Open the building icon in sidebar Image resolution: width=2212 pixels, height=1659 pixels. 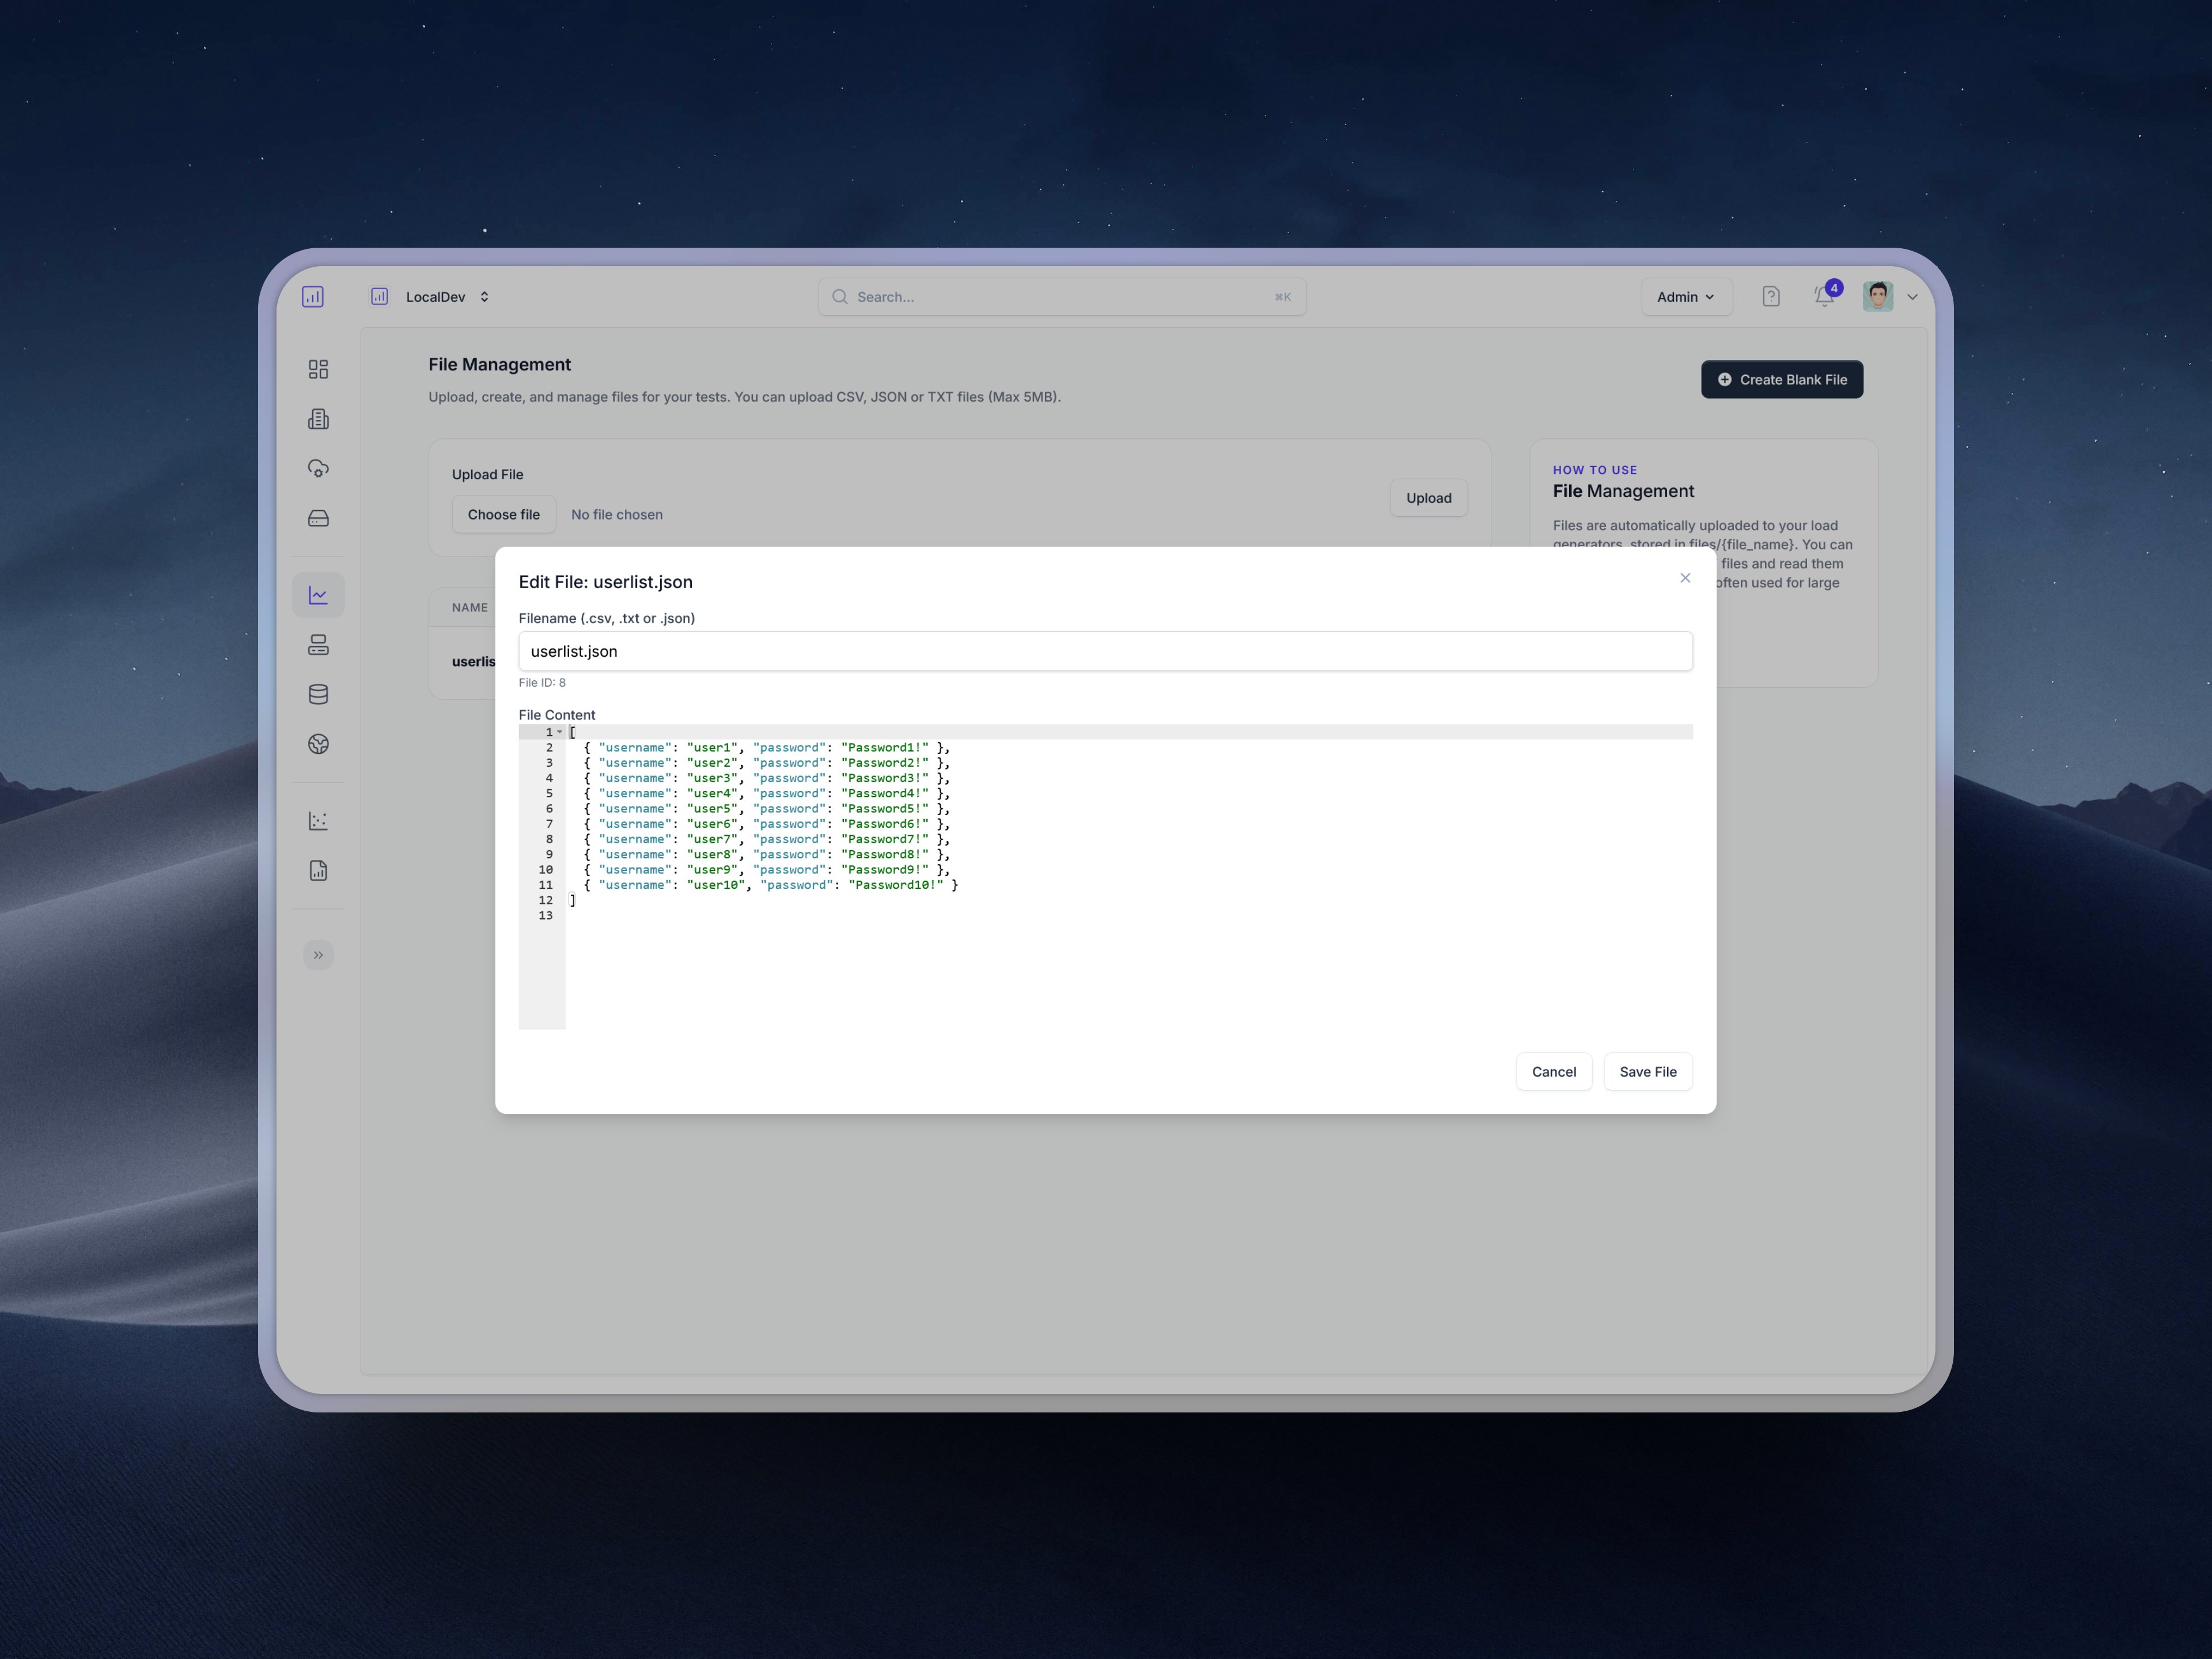pyautogui.click(x=318, y=419)
